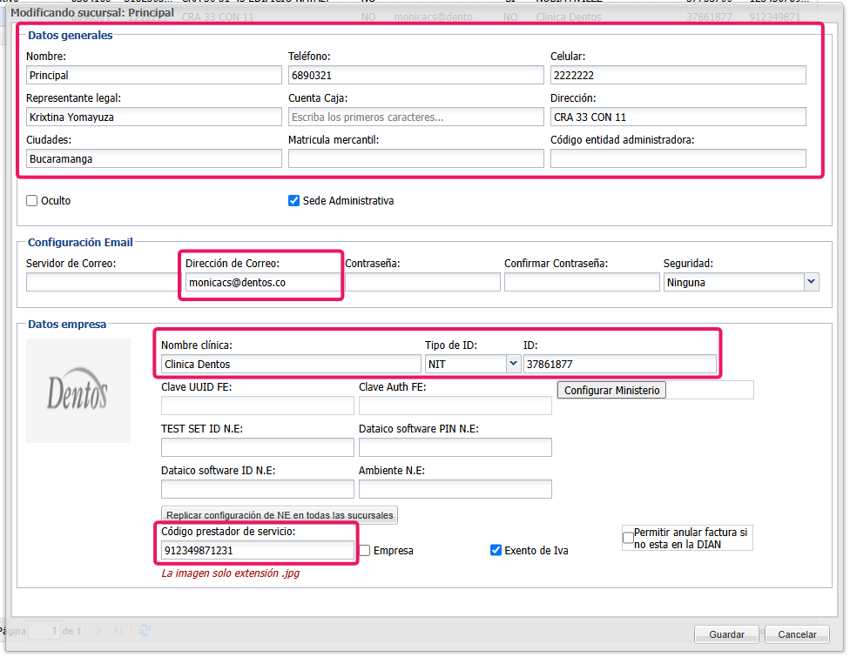Tick the Empresa checkbox
Viewport: 850px width, 657px height.
(366, 551)
